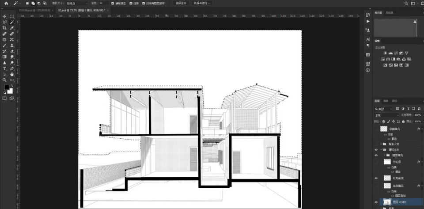Open the layer blend mode dropdown
The width and height of the screenshot is (424, 209).
click(x=385, y=115)
